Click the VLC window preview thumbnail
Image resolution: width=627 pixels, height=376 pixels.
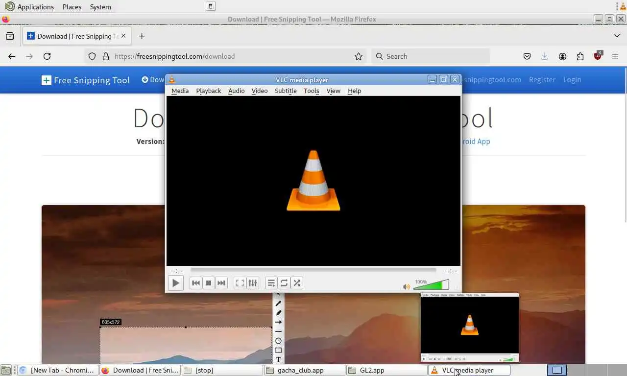click(x=469, y=328)
